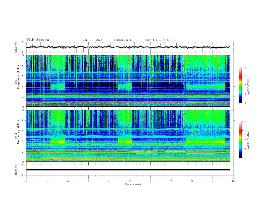
Task: Click the "-3" tick on ch.1 color bar
Action: pyautogui.click(x=245, y=67)
